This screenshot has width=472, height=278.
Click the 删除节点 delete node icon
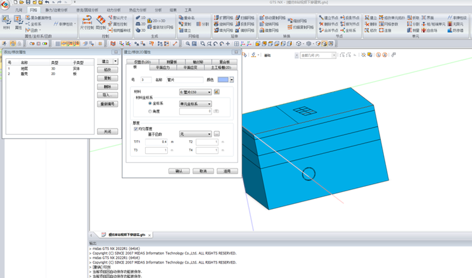[x=328, y=24]
